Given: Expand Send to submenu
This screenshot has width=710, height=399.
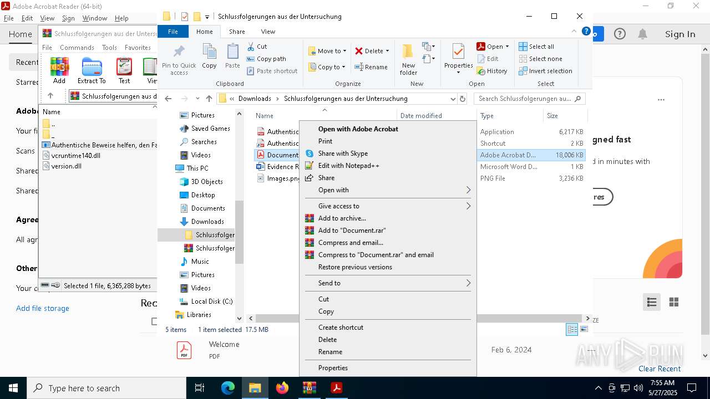Looking at the screenshot, I should coord(387,283).
